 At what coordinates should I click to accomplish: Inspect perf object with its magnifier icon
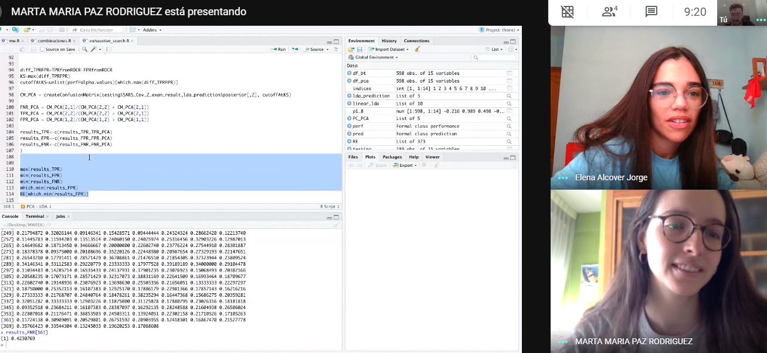510,126
